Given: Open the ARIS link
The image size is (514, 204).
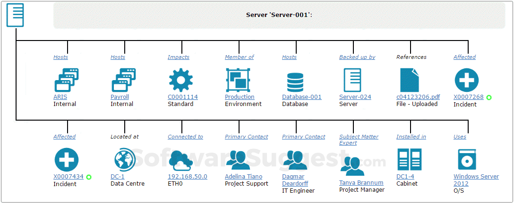Looking at the screenshot, I should pos(60,97).
